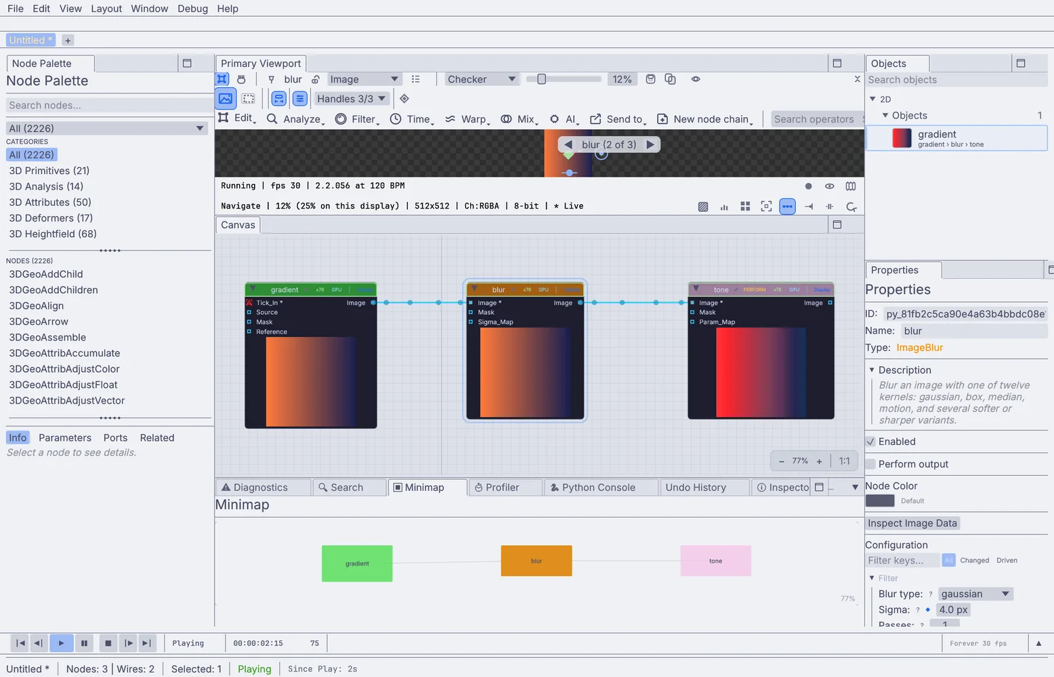Screen dimensions: 1054x677
Task: Click the fit-to-frame icon
Action: click(x=766, y=206)
